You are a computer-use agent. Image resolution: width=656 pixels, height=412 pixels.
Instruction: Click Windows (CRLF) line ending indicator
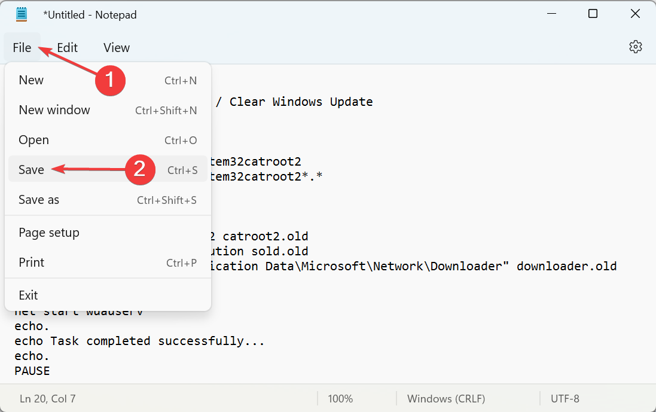[446, 399]
